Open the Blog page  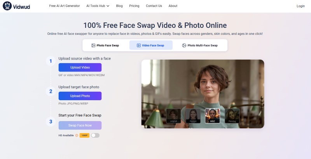tap(119, 6)
